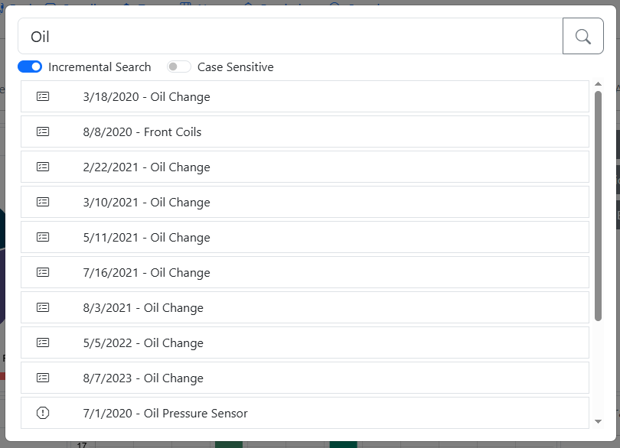Click the record icon beside Front Coils
The image size is (620, 448).
tap(43, 132)
